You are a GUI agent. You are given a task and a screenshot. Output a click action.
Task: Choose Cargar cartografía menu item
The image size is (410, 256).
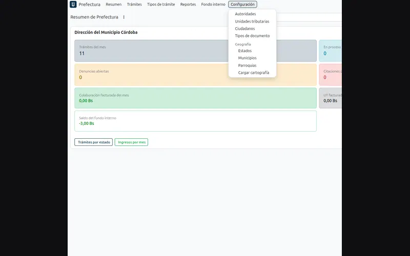click(x=253, y=73)
